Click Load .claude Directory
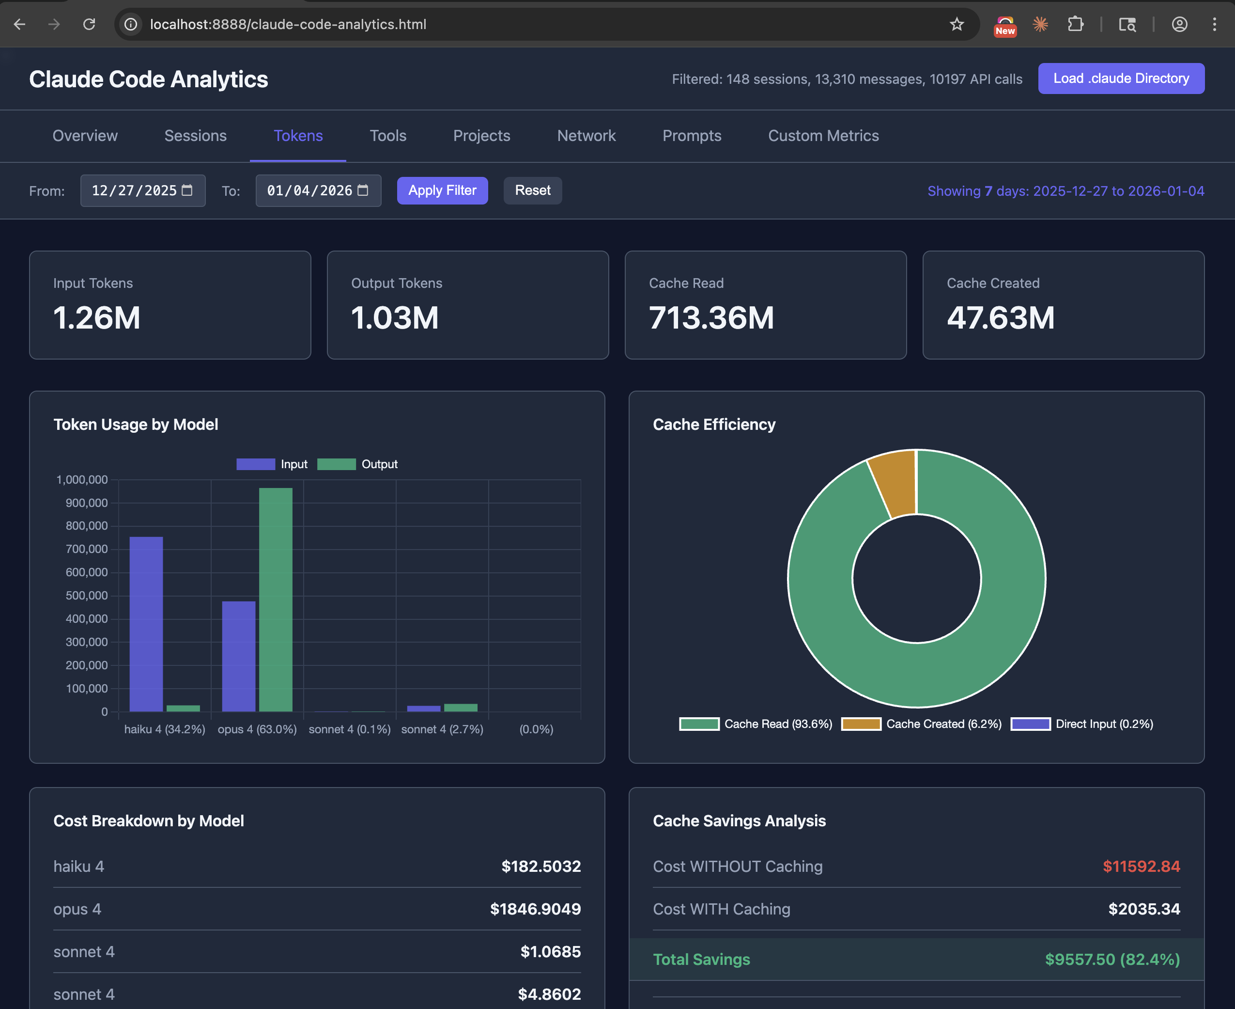Viewport: 1235px width, 1009px height. (x=1121, y=78)
